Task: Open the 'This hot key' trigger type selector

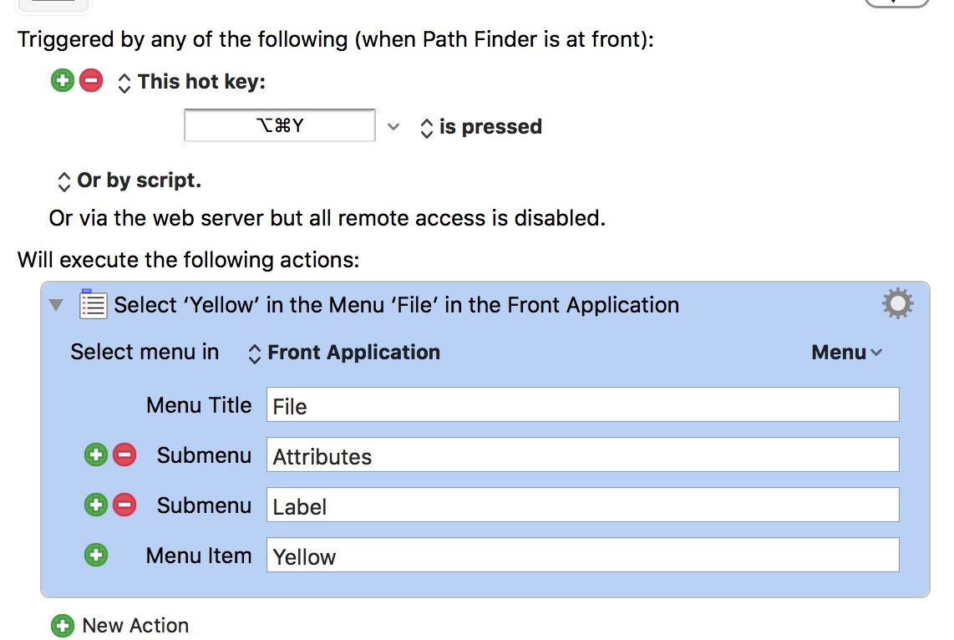Action: click(191, 82)
